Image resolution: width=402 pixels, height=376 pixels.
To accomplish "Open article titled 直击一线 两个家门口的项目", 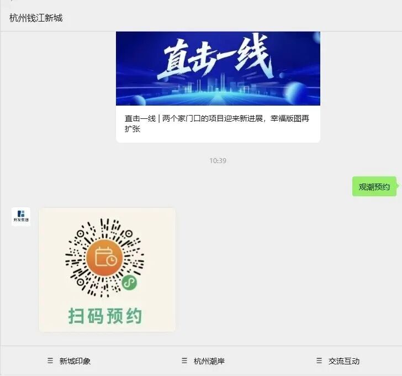I will pyautogui.click(x=217, y=123).
